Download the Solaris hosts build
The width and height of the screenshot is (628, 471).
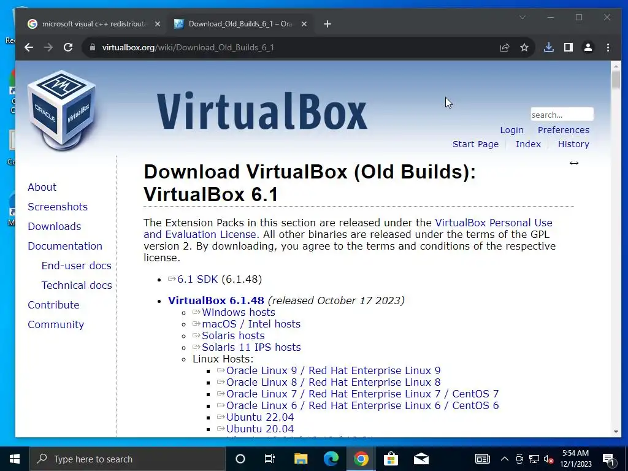pos(233,335)
